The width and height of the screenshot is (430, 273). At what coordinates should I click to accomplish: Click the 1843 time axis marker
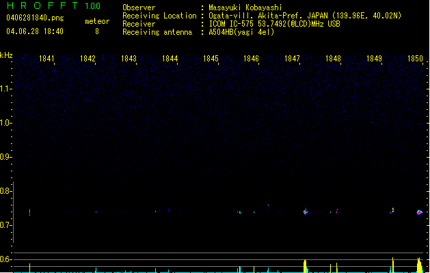(x=129, y=59)
